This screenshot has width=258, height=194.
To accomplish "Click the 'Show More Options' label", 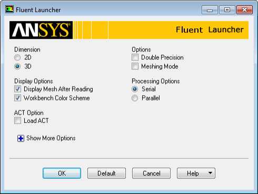I will tap(51, 138).
